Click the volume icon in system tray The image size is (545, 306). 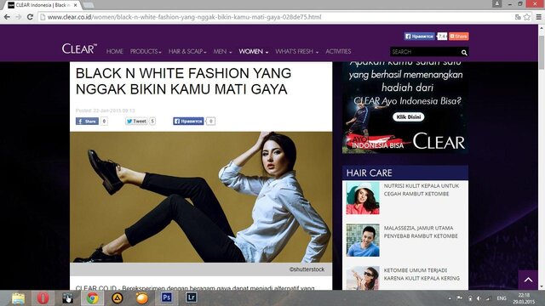(x=479, y=298)
